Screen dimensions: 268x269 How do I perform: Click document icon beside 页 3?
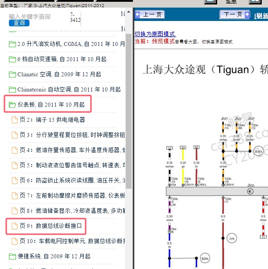pos(15,135)
